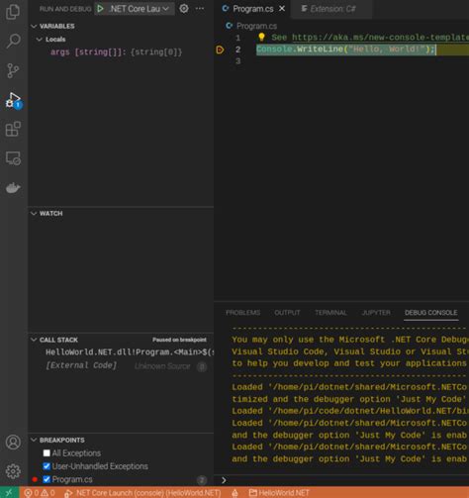Click the remote connection indicator in status bar
The height and width of the screenshot is (498, 469).
tap(9, 493)
